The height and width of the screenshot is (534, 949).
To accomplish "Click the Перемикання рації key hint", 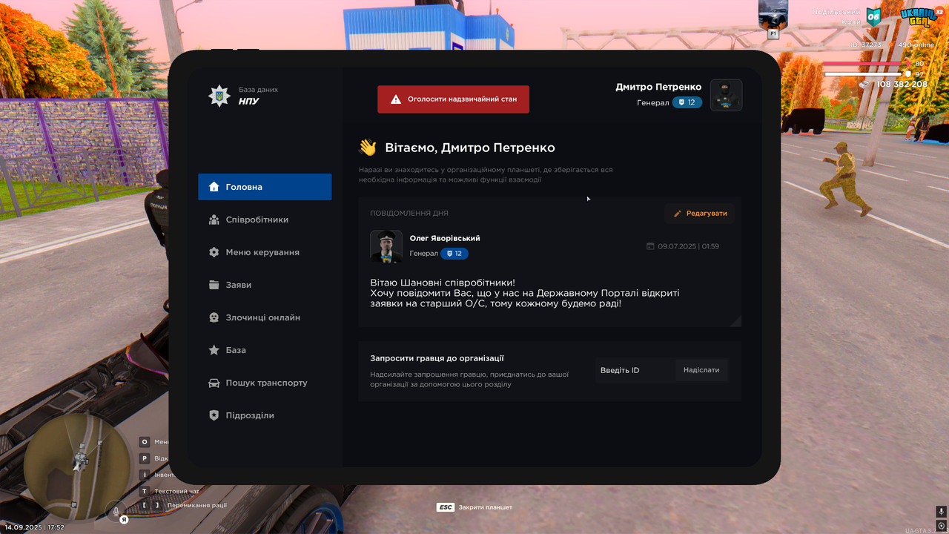I will [184, 505].
